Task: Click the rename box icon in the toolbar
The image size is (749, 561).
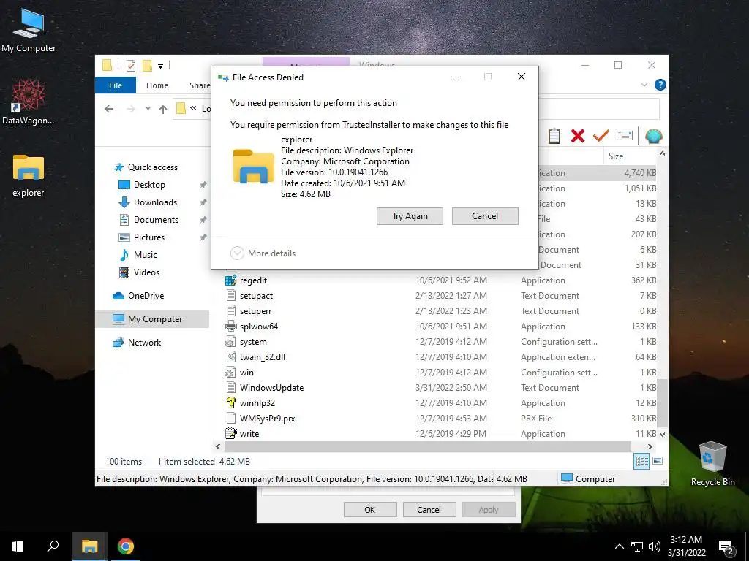Action: click(625, 136)
